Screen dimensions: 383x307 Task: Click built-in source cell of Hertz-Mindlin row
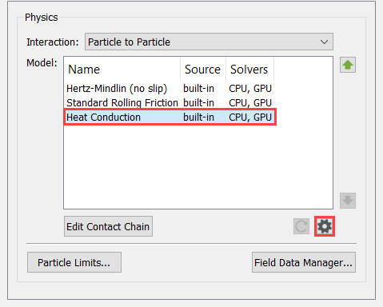pos(198,89)
